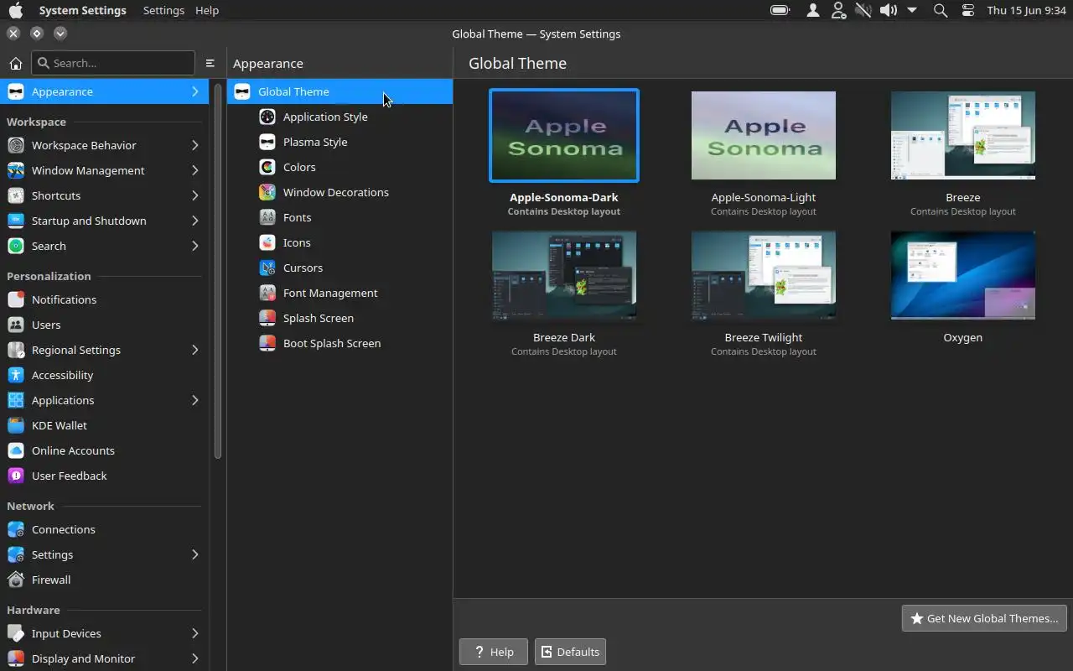Click the Splash Screen icon
1073x671 pixels.
click(x=267, y=318)
